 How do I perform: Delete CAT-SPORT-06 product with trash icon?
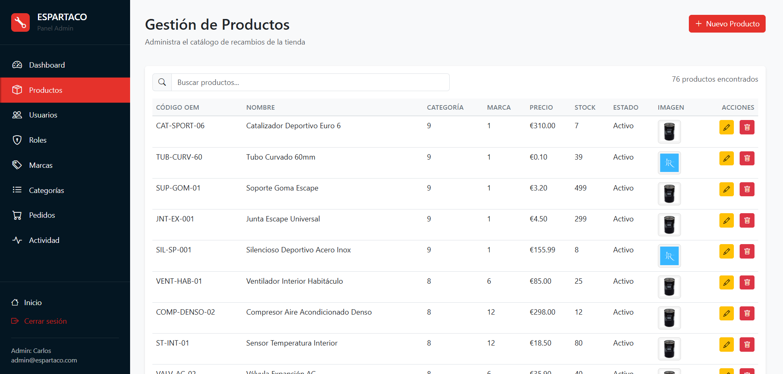pyautogui.click(x=747, y=127)
